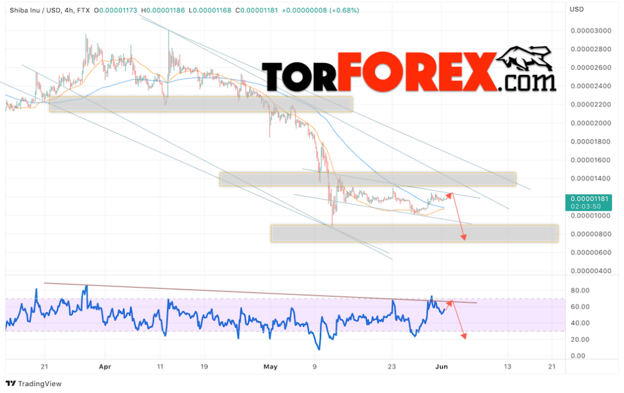
Task: Click the red up arrowhead near the 0.00001181 price
Action: 450,194
